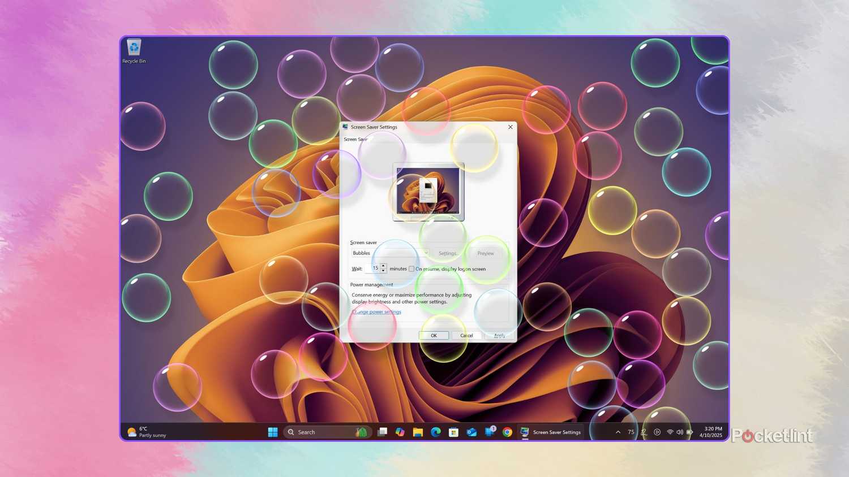Click the volume icon in the system tray
This screenshot has height=477, width=849.
tap(679, 432)
